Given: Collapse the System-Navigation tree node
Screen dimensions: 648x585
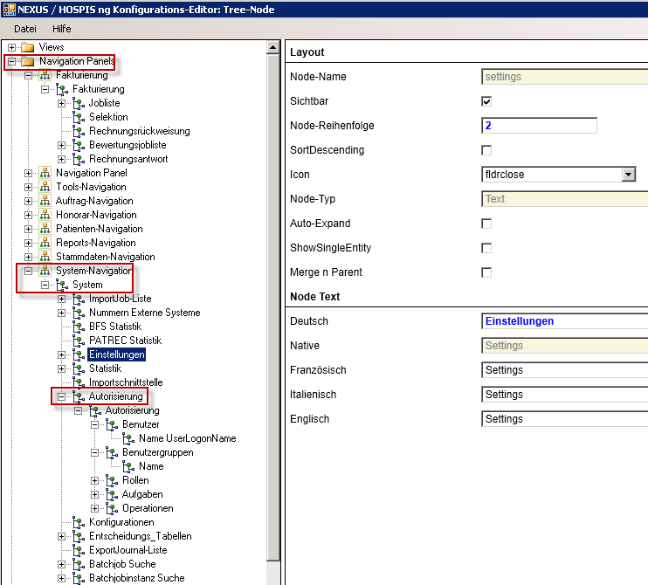Looking at the screenshot, I should (29, 271).
